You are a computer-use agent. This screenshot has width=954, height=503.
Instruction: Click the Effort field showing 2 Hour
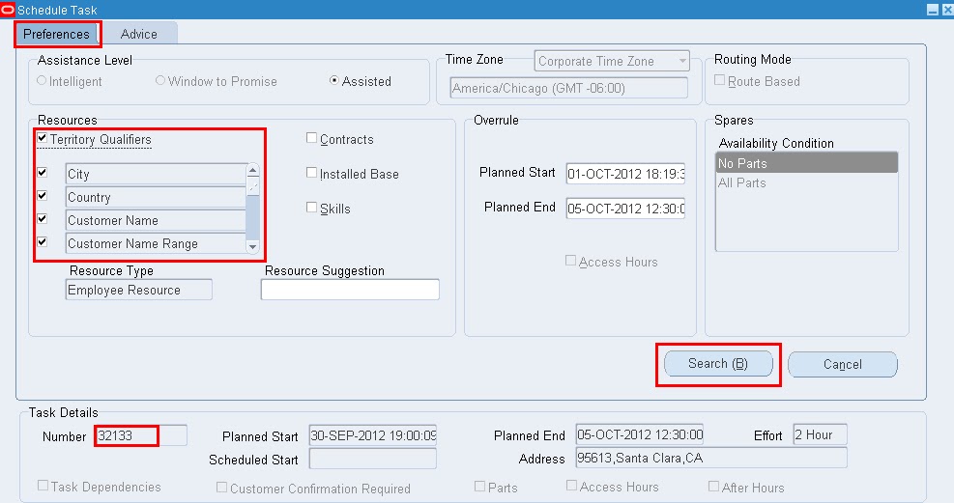(821, 434)
